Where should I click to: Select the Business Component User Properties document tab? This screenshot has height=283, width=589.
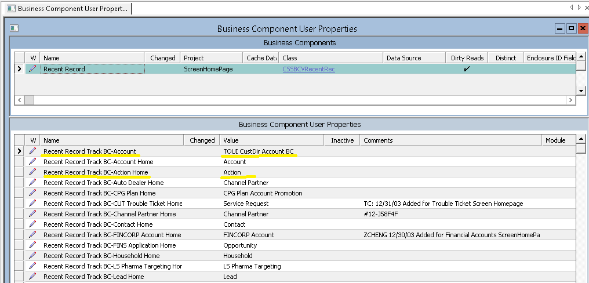(67, 9)
